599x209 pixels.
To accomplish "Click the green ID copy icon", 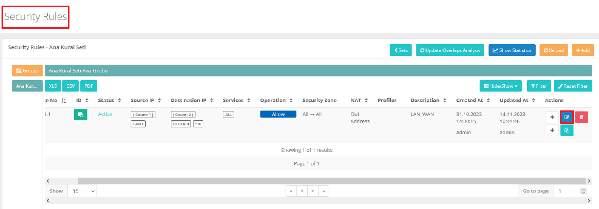I will click(80, 114).
